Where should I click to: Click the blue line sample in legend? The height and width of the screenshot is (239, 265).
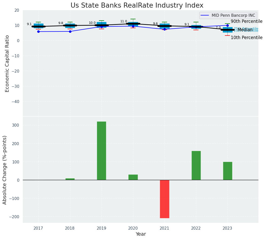pos(205,15)
